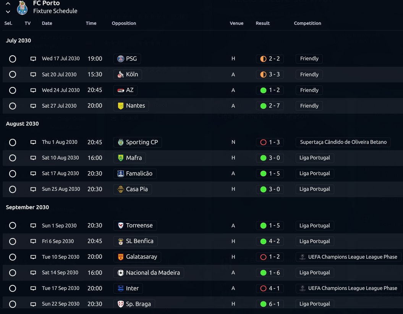Select the radio button for AZ friendly
403x314 pixels.
point(13,90)
